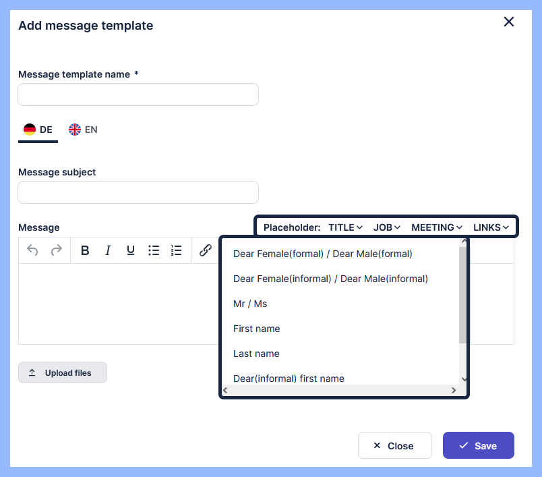The width and height of the screenshot is (542, 477).
Task: Insert a numbered list
Action: click(x=177, y=250)
